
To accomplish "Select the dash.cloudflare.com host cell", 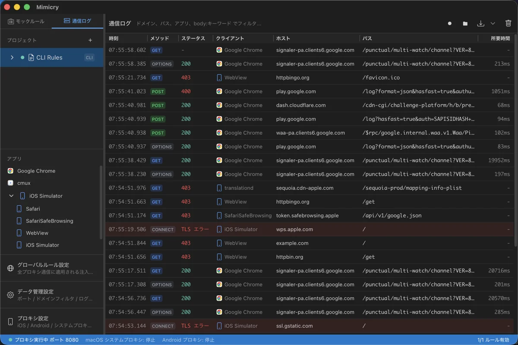I will (x=301, y=105).
